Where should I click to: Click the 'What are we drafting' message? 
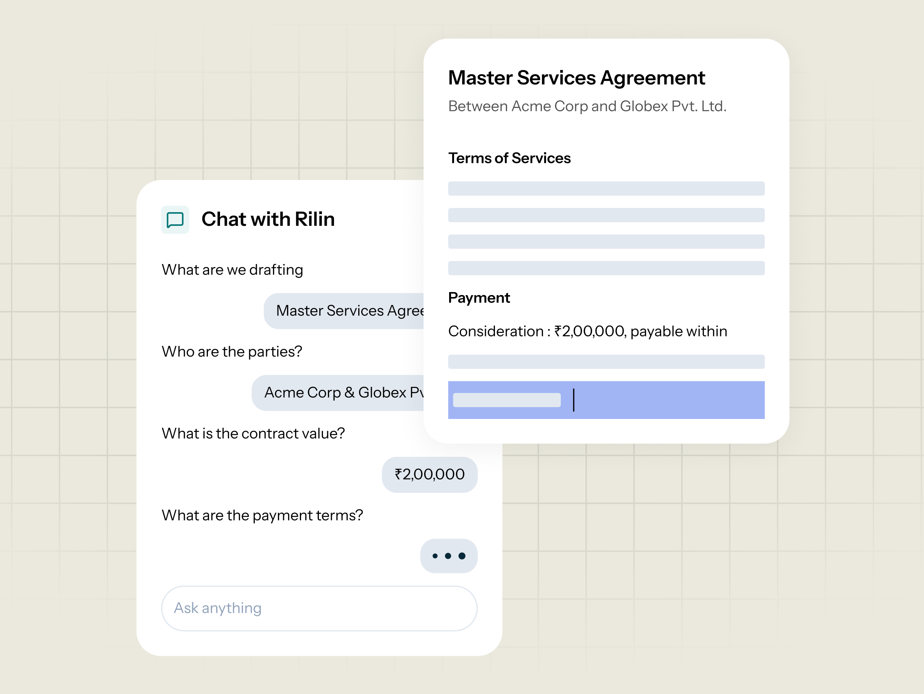tap(232, 270)
